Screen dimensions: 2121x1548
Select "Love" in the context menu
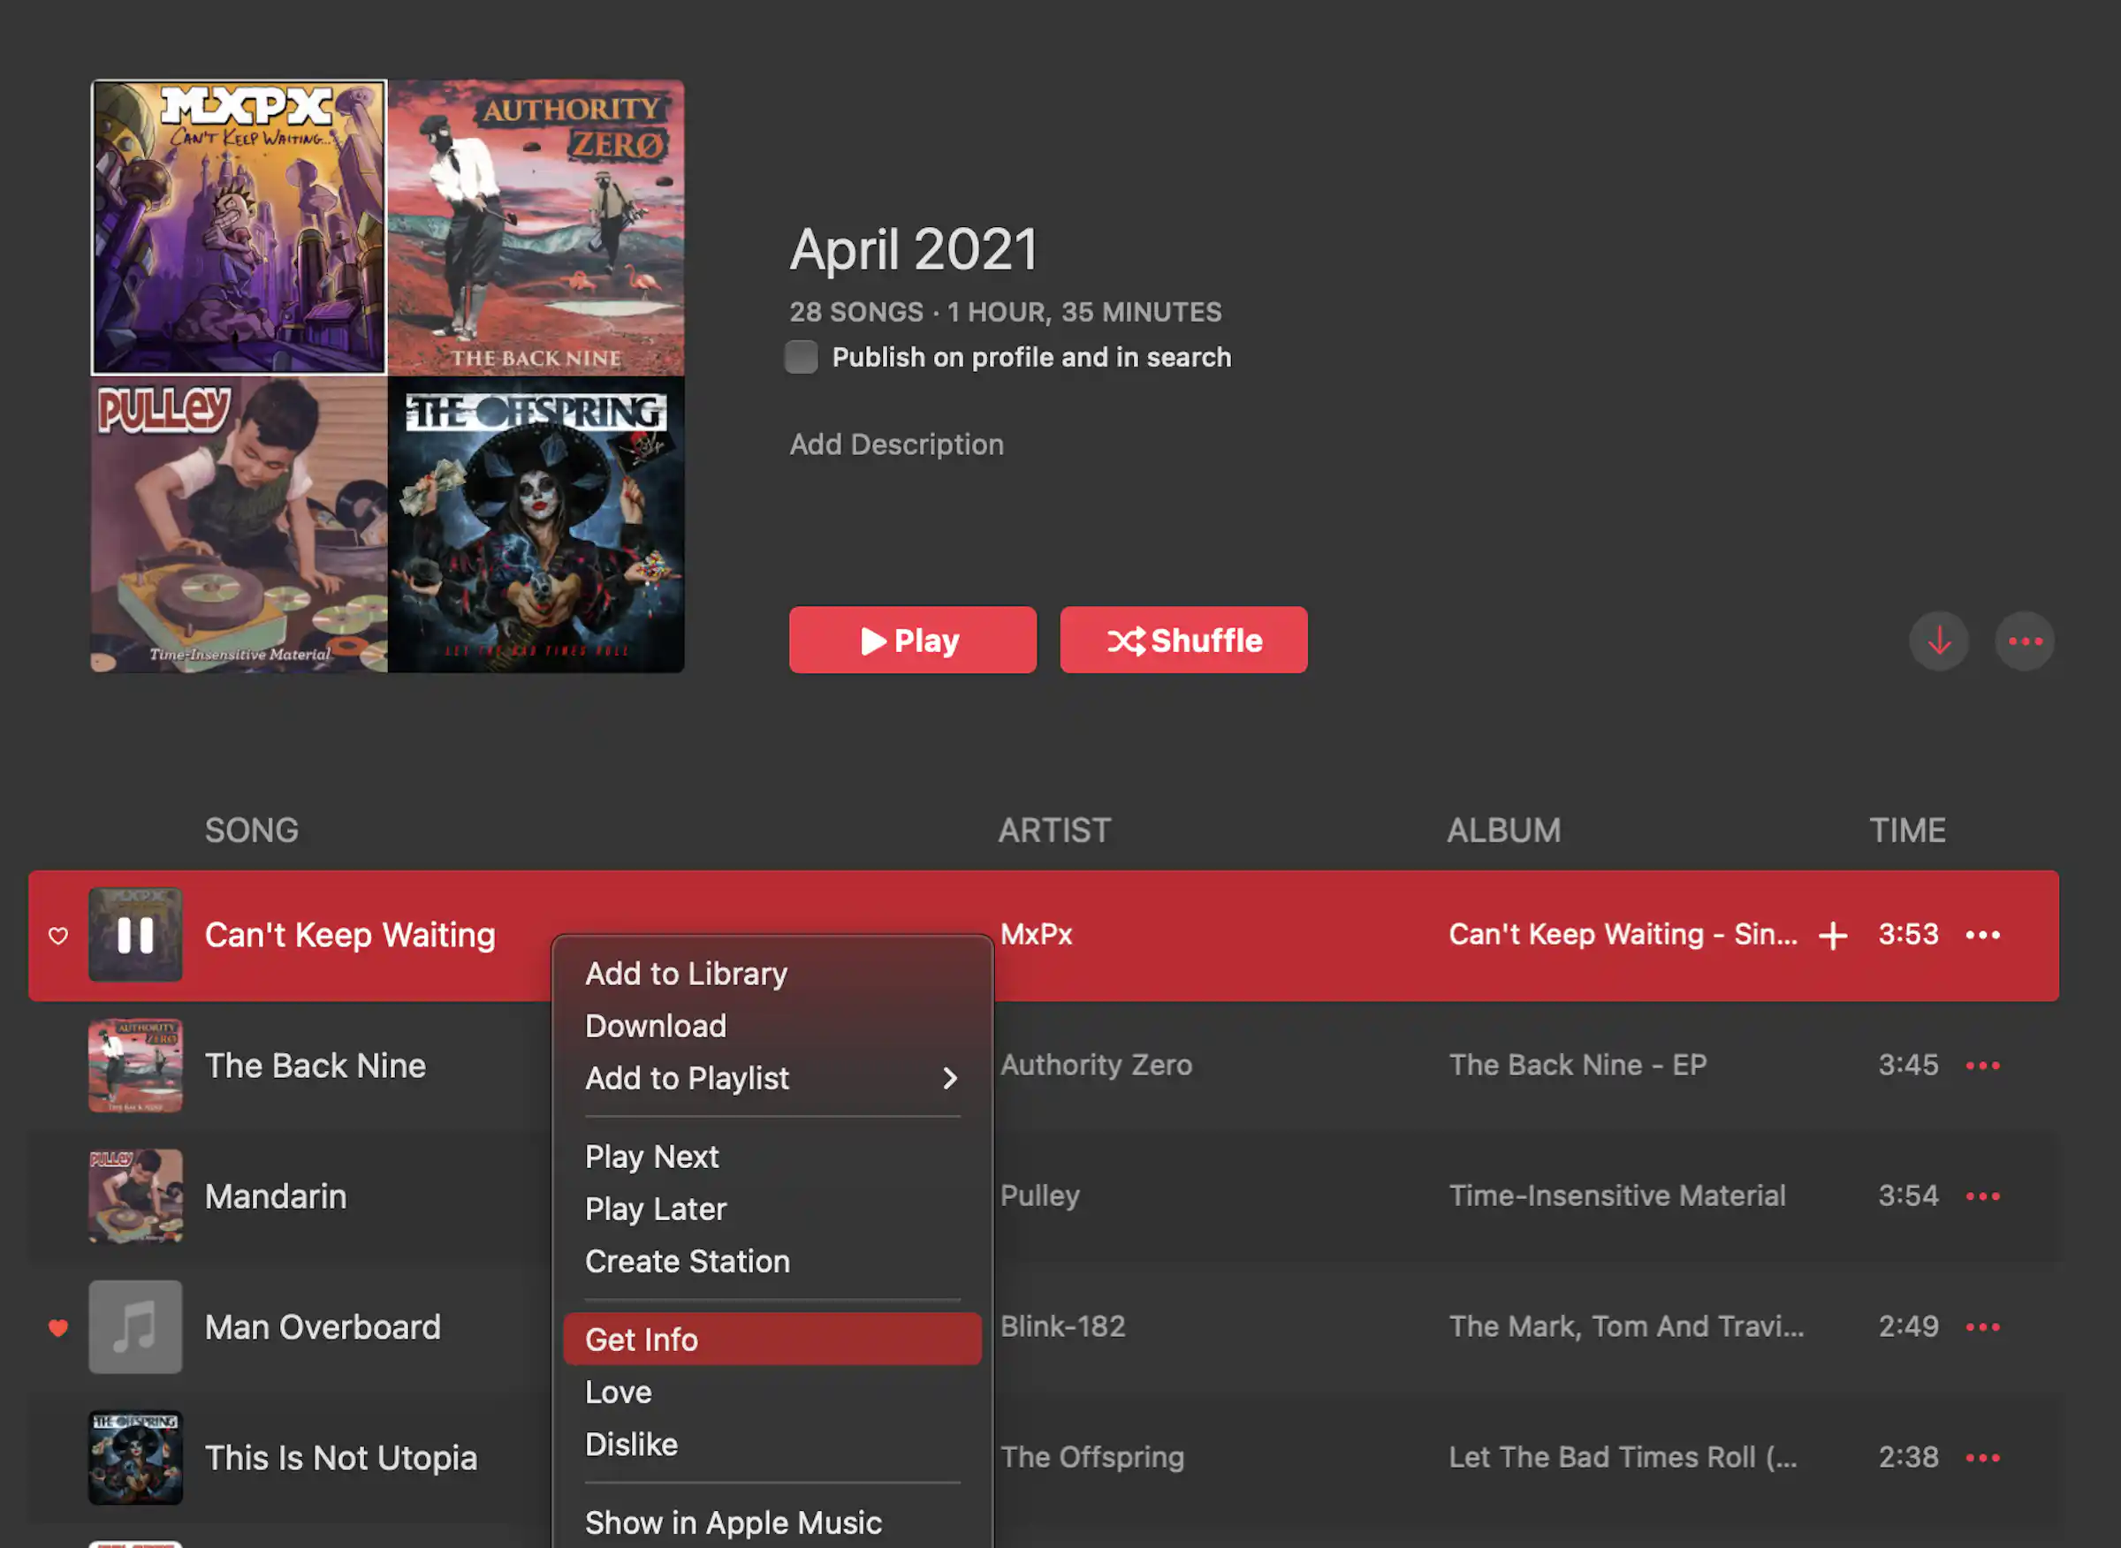tap(618, 1392)
